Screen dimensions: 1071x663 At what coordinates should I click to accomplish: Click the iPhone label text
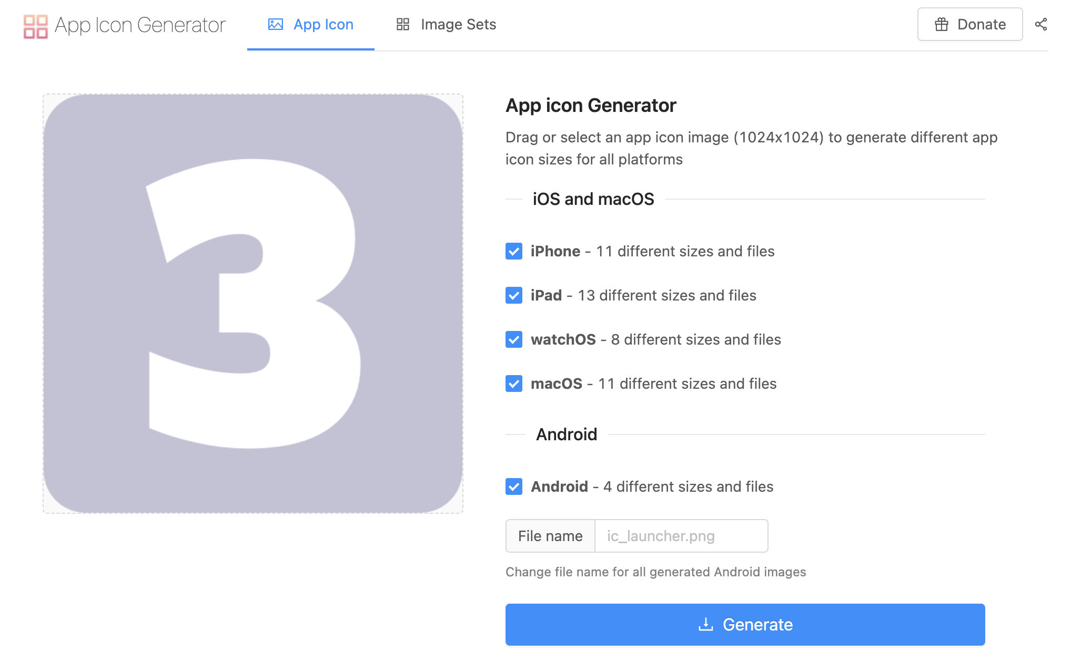point(555,251)
